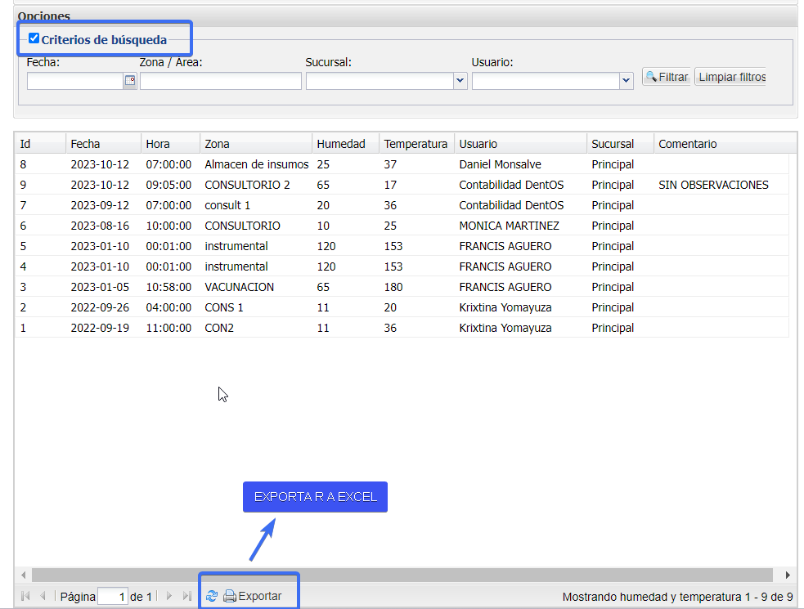This screenshot has height=609, width=804.
Task: Open the Fecha calendar date picker icon
Action: pos(130,81)
